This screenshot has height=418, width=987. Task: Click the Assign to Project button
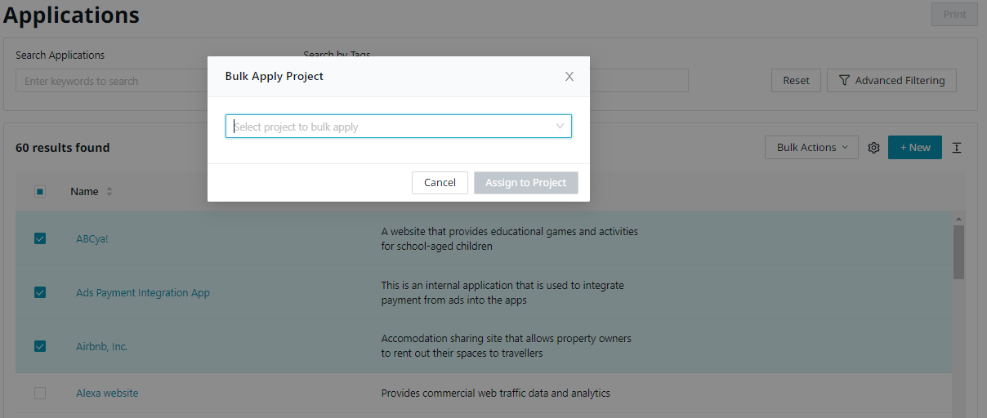tap(525, 183)
